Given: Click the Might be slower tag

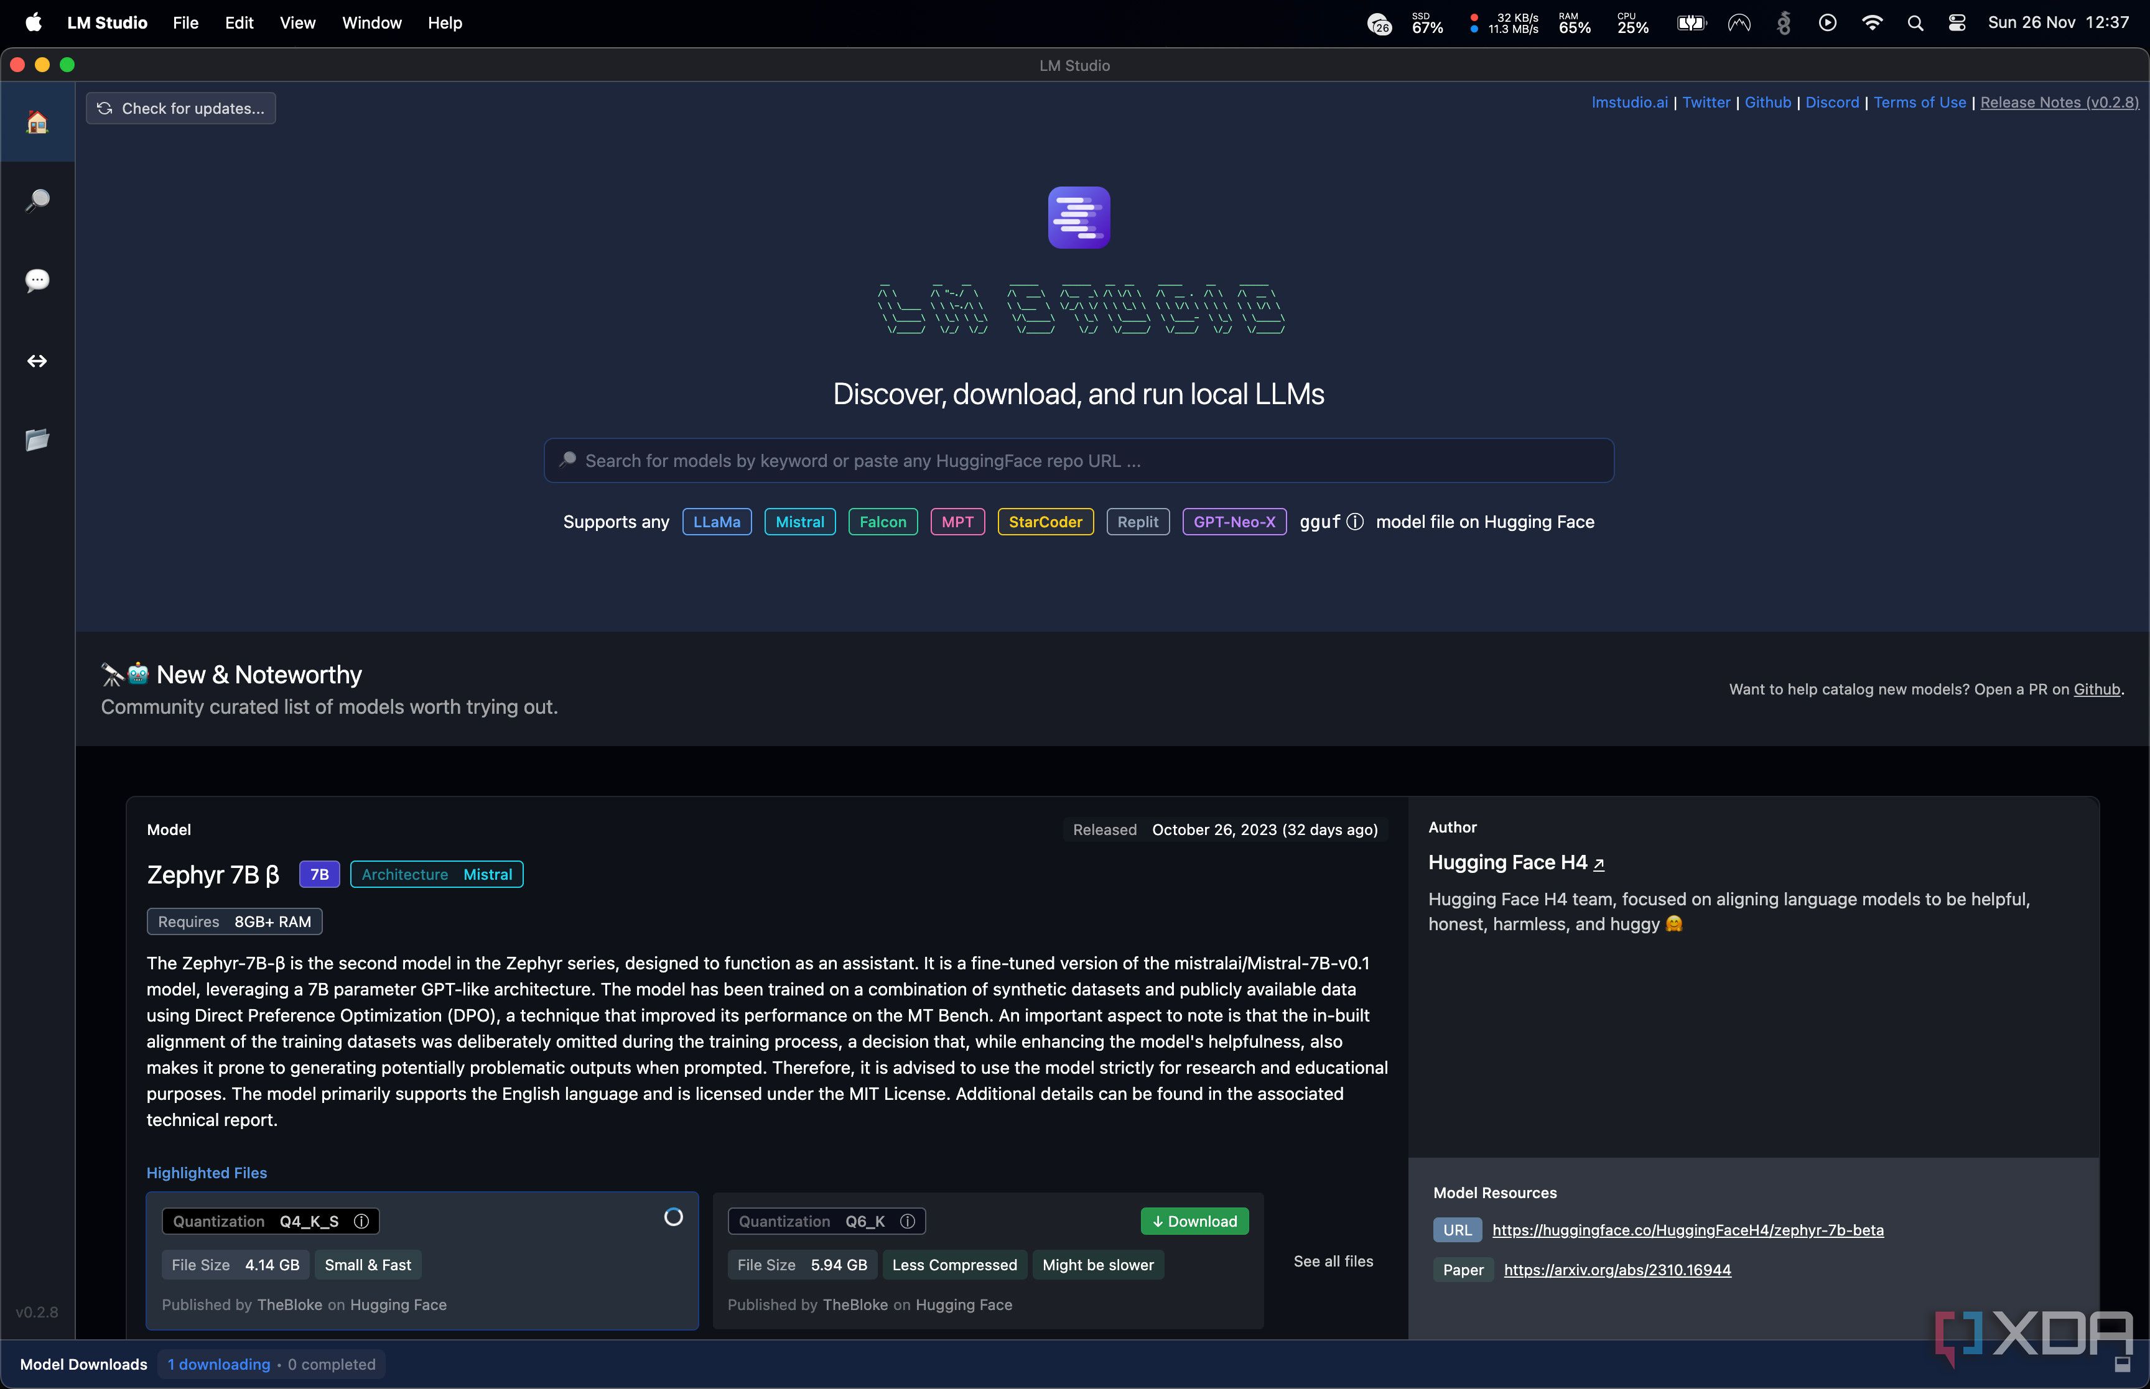Looking at the screenshot, I should [1098, 1265].
